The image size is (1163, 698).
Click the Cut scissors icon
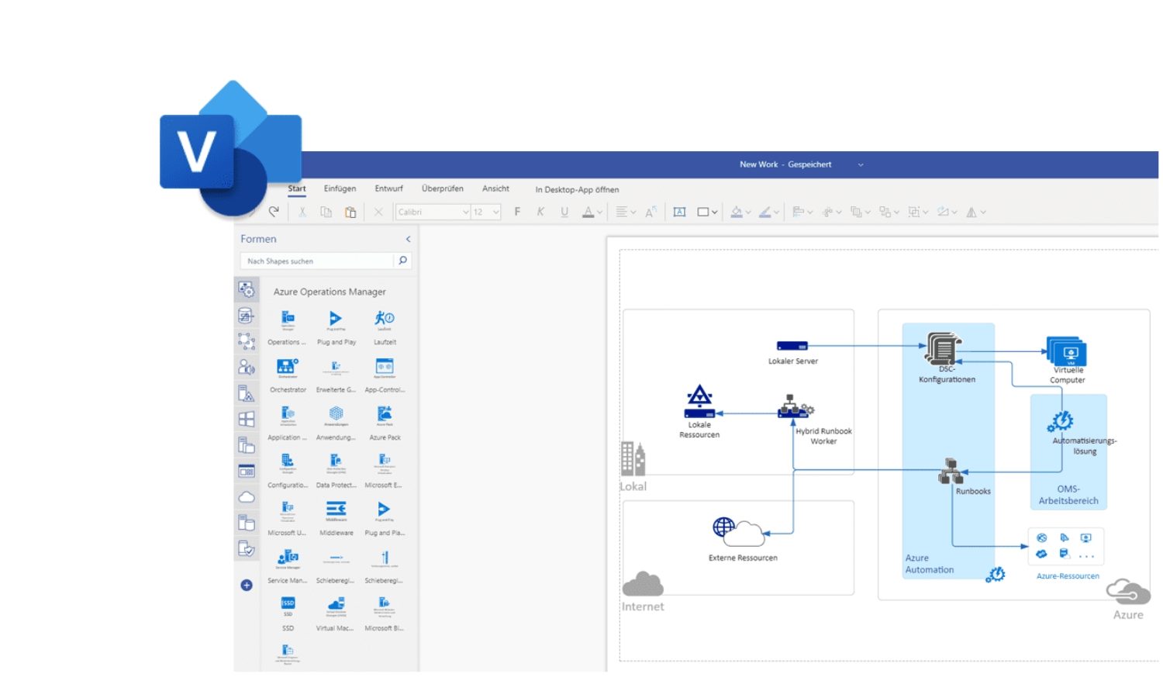(x=302, y=212)
